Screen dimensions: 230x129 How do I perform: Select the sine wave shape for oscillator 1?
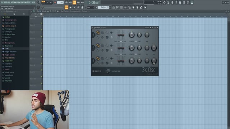click(x=98, y=33)
